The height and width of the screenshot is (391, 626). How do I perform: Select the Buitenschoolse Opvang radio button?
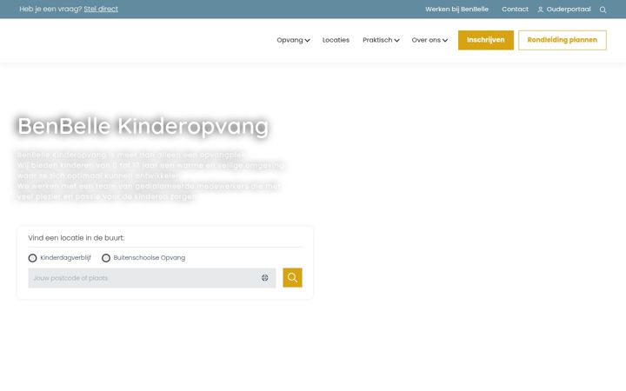coord(106,258)
